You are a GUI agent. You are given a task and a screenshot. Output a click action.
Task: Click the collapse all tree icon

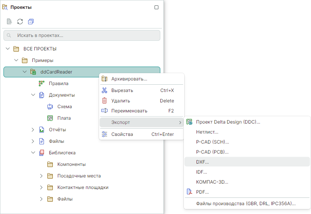point(31,22)
